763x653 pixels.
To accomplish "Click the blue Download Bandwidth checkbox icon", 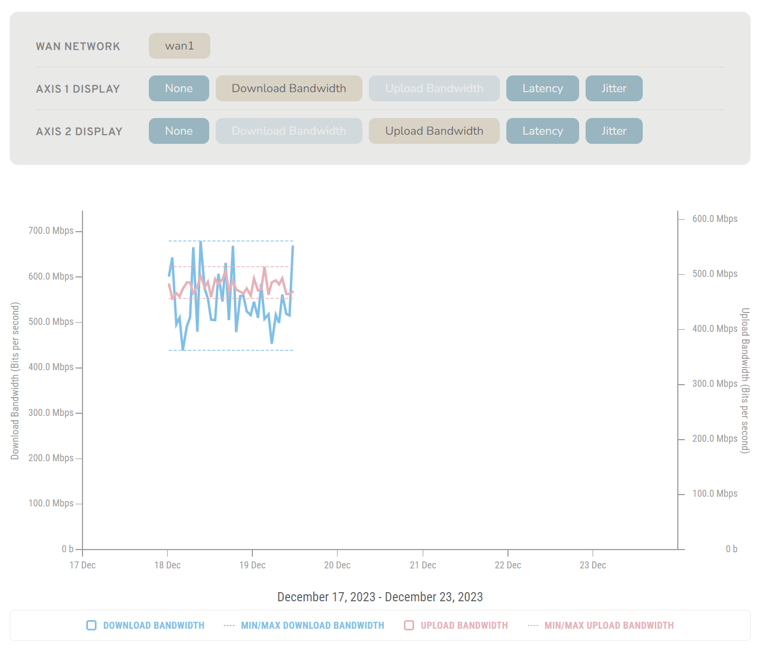I will (92, 625).
